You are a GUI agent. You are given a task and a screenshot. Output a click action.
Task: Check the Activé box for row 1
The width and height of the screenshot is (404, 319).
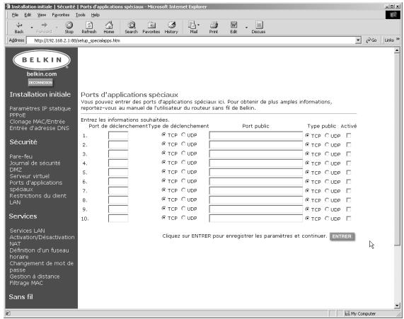pos(349,135)
